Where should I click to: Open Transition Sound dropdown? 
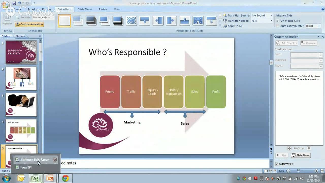point(271,16)
